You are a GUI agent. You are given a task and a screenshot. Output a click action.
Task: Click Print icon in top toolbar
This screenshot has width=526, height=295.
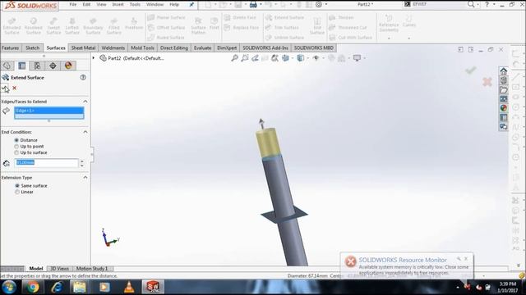pyautogui.click(x=253, y=5)
